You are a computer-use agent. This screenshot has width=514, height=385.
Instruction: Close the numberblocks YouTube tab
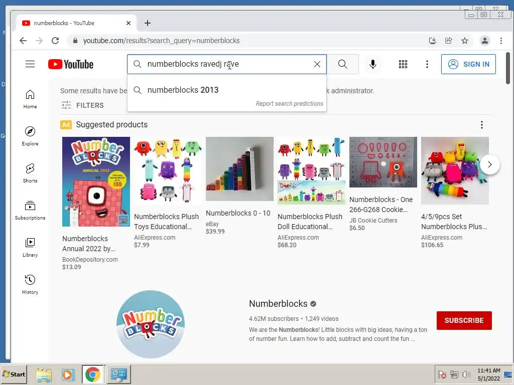click(x=128, y=23)
